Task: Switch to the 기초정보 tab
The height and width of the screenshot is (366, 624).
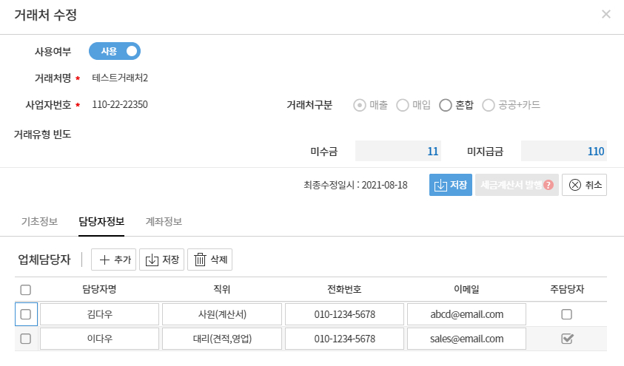Action: click(x=39, y=221)
